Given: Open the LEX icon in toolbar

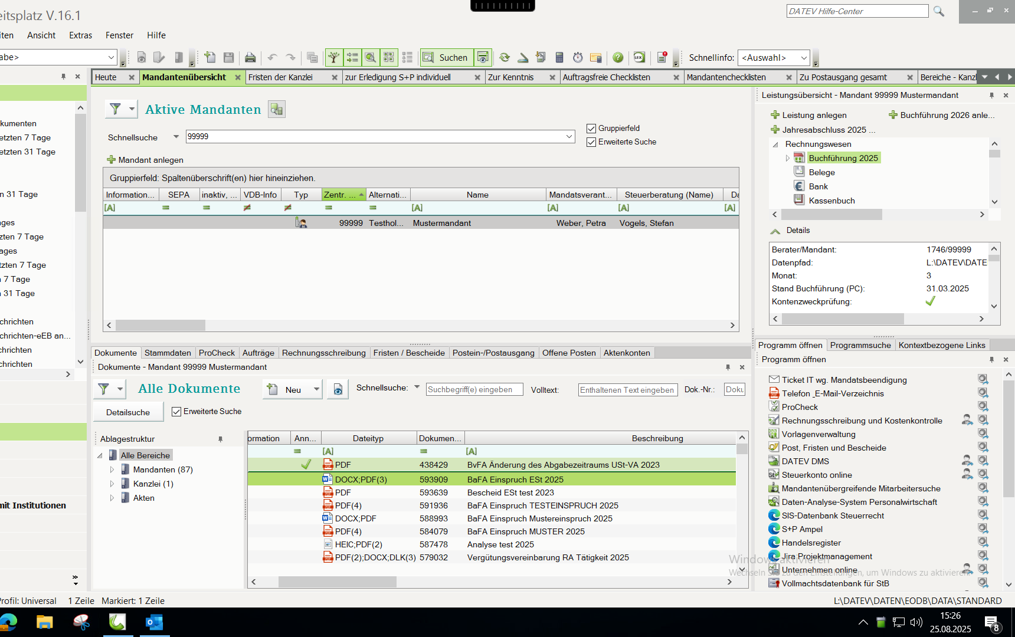Looking at the screenshot, I should pyautogui.click(x=639, y=57).
